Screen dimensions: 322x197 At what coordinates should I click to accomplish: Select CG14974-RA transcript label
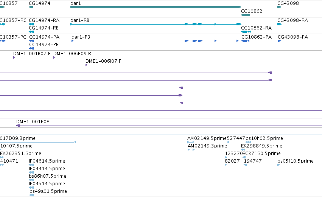tap(44, 20)
